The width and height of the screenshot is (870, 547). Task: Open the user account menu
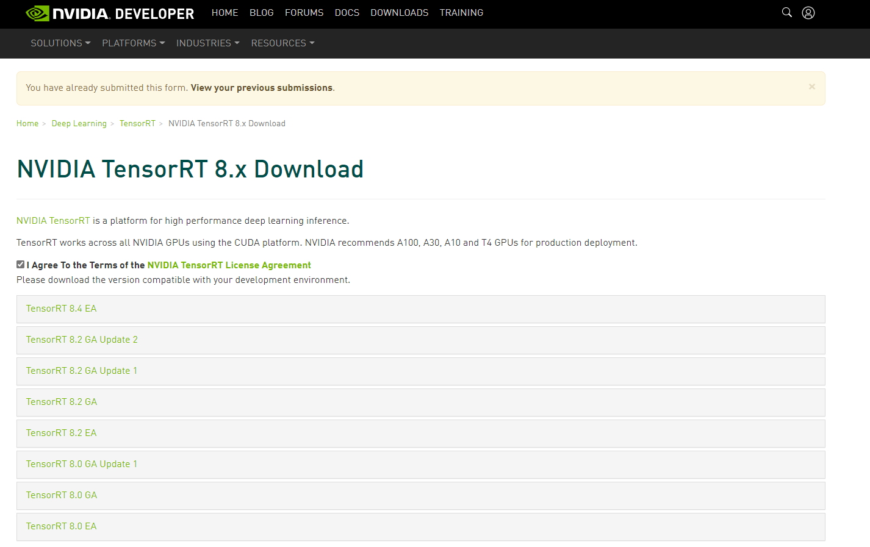coord(808,12)
